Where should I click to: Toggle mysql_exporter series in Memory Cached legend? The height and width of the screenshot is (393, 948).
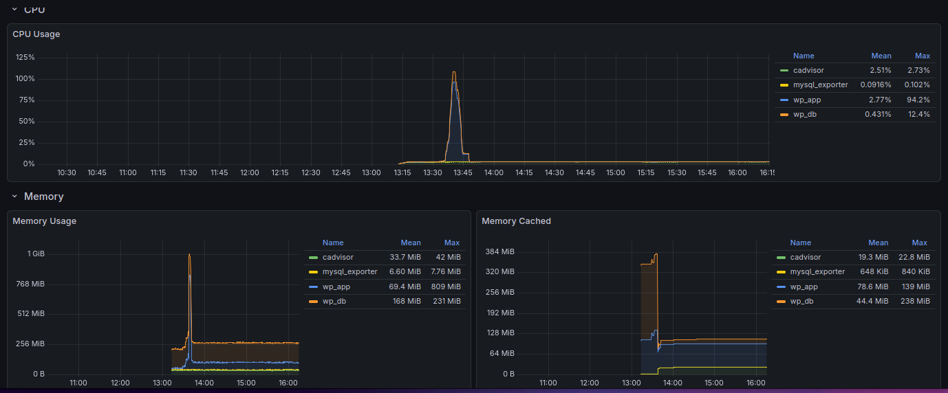coord(817,272)
